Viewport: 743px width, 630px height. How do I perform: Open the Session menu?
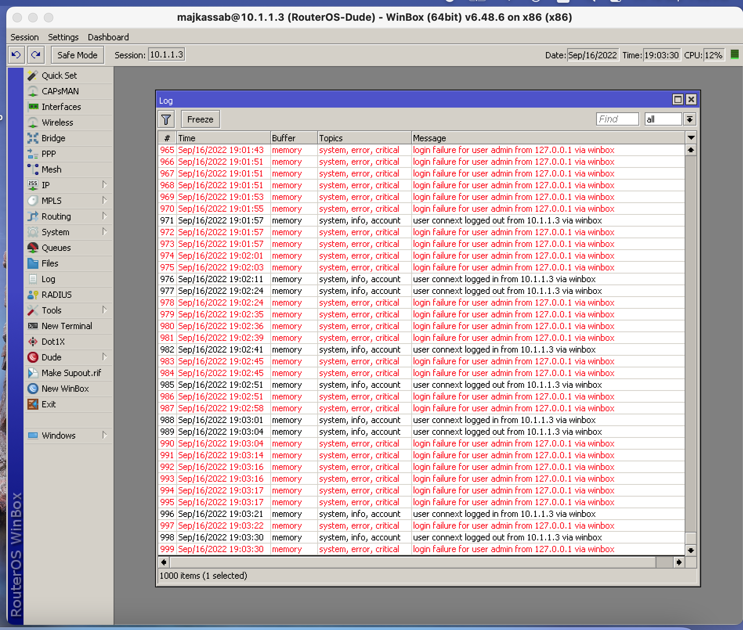tap(24, 37)
